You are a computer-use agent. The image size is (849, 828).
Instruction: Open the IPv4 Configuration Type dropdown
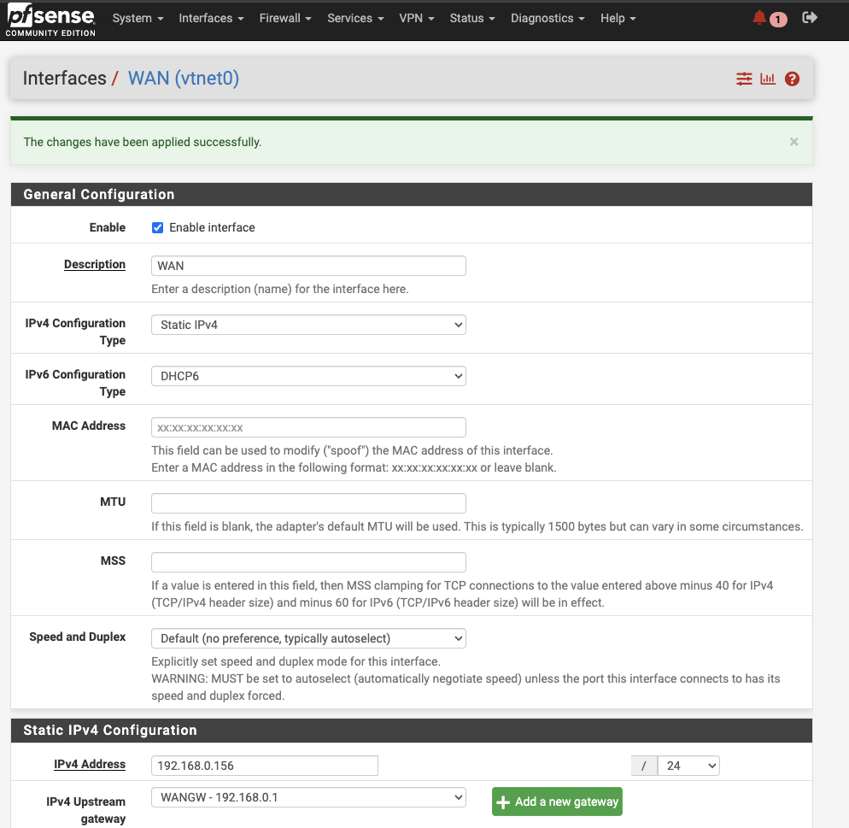pos(307,325)
